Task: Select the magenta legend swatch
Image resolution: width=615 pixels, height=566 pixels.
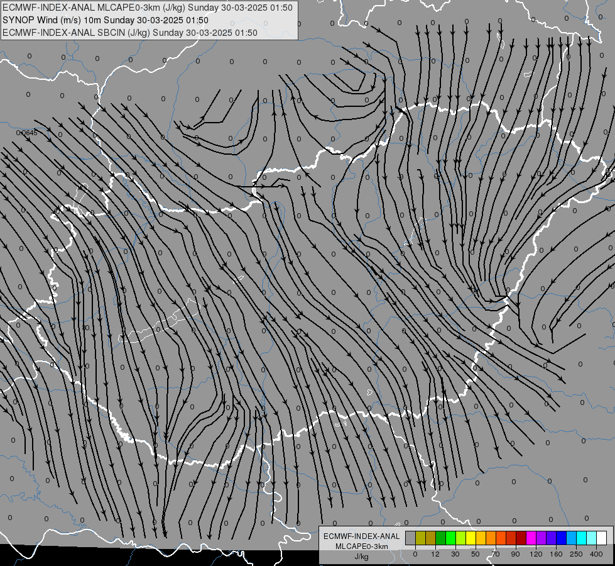Action: 531,538
